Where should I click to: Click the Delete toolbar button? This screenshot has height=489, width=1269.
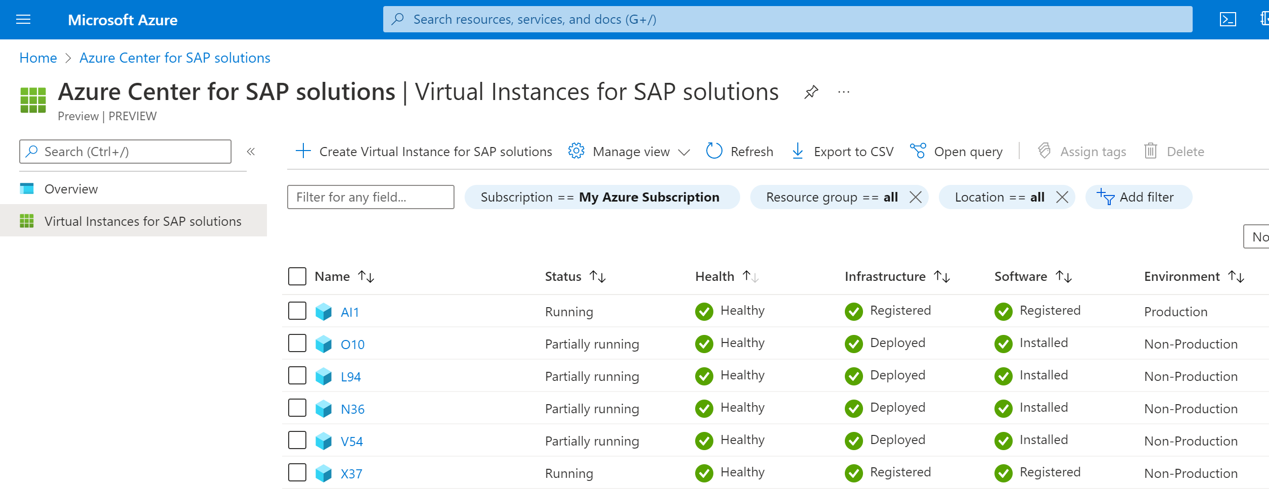click(1174, 152)
